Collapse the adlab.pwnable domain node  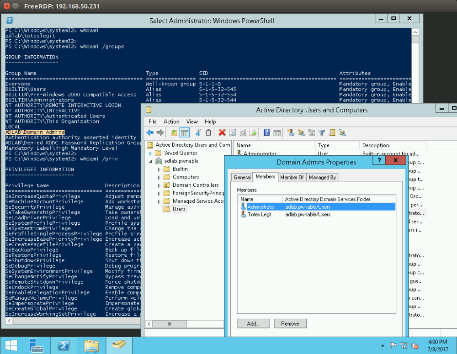(x=151, y=161)
